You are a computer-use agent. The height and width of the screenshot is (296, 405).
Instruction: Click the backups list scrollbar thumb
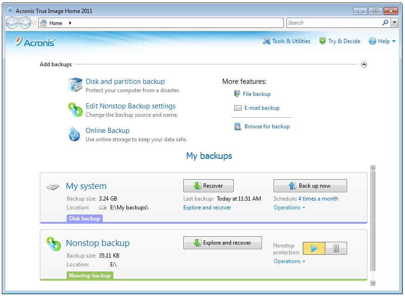[373, 221]
